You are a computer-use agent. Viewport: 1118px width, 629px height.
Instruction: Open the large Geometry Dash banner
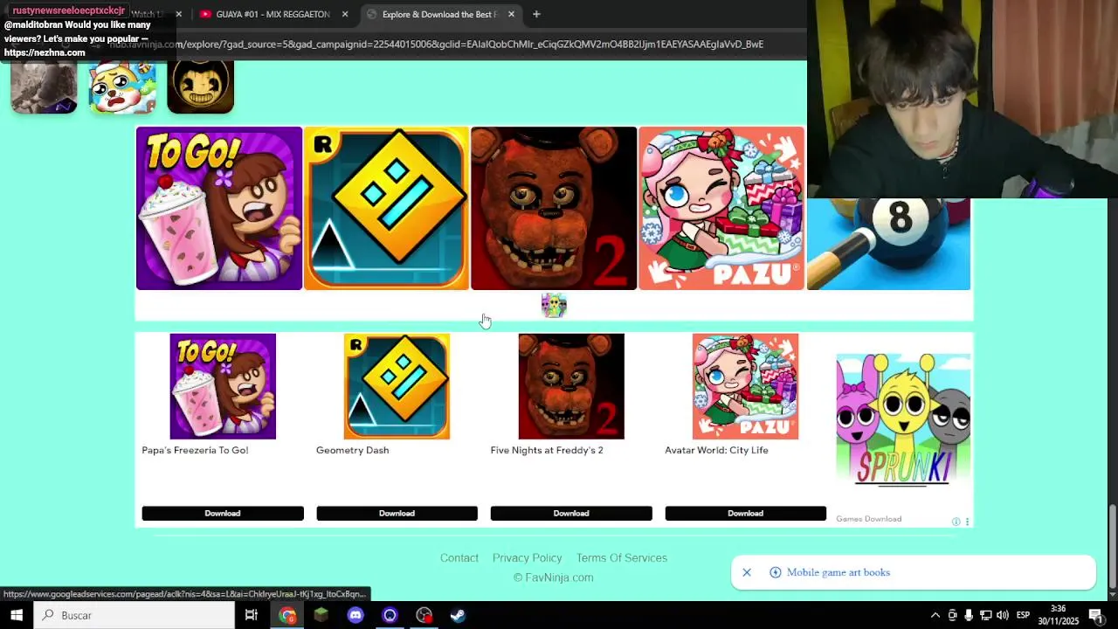(x=386, y=208)
